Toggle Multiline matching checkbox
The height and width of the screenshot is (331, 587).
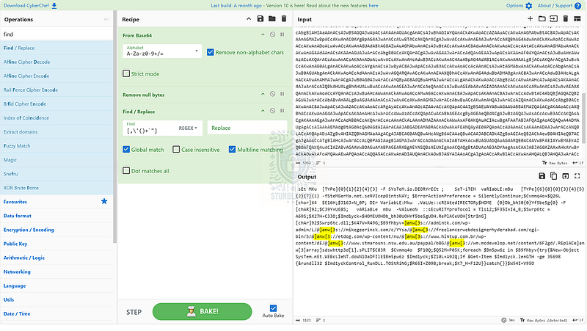232,150
